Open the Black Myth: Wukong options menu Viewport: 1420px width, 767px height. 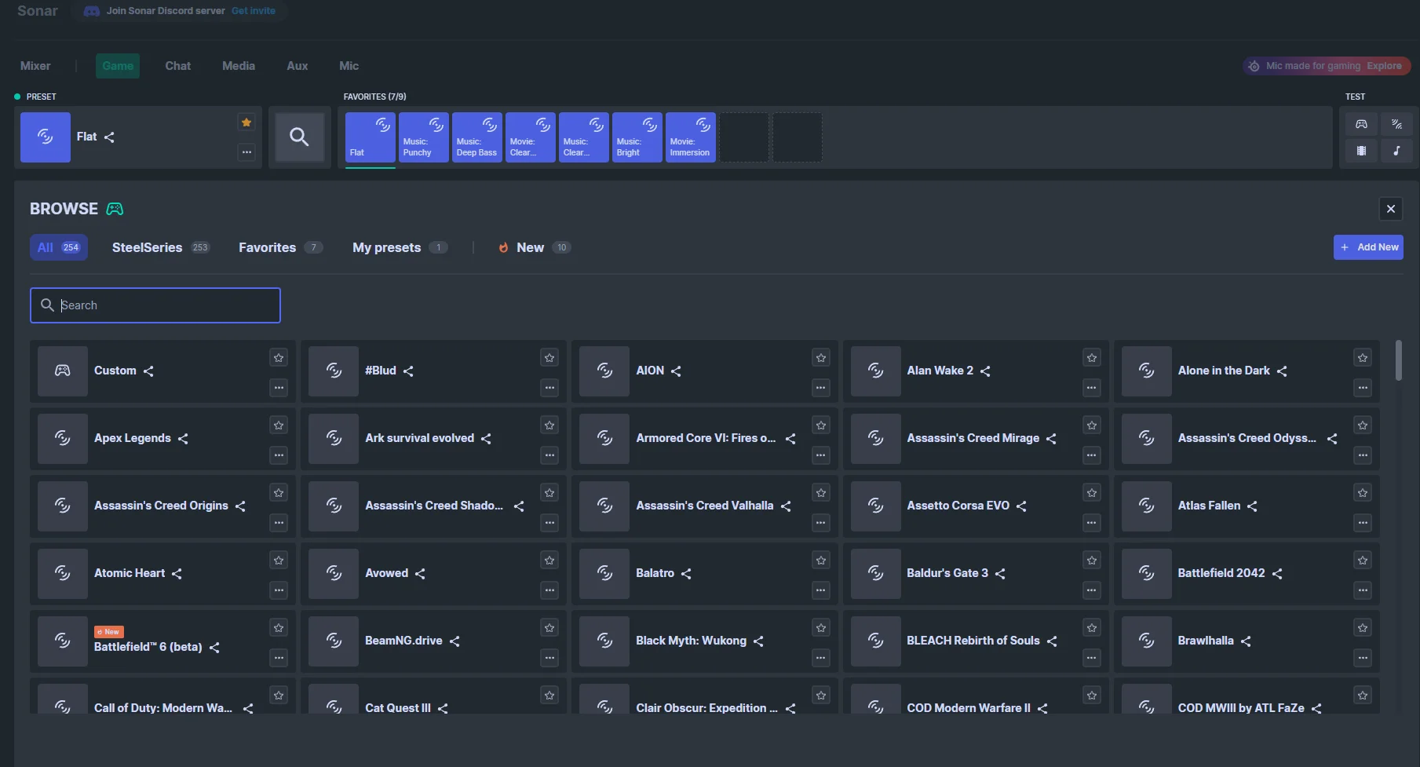coord(821,658)
